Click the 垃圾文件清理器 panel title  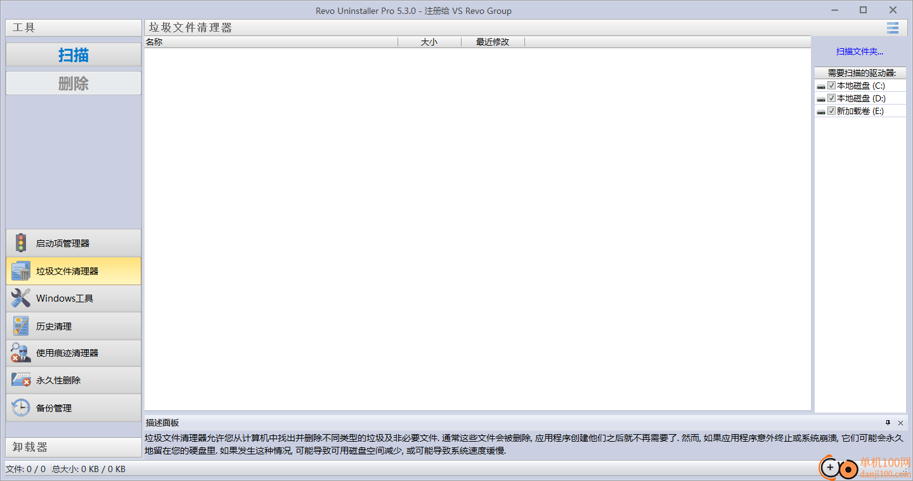point(191,28)
